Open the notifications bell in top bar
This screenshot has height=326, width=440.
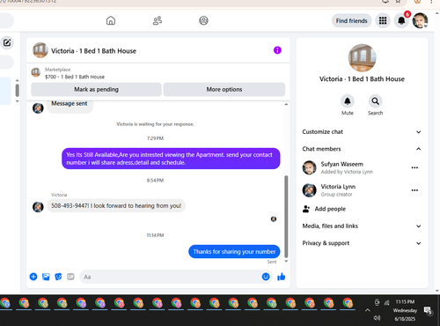tap(401, 21)
